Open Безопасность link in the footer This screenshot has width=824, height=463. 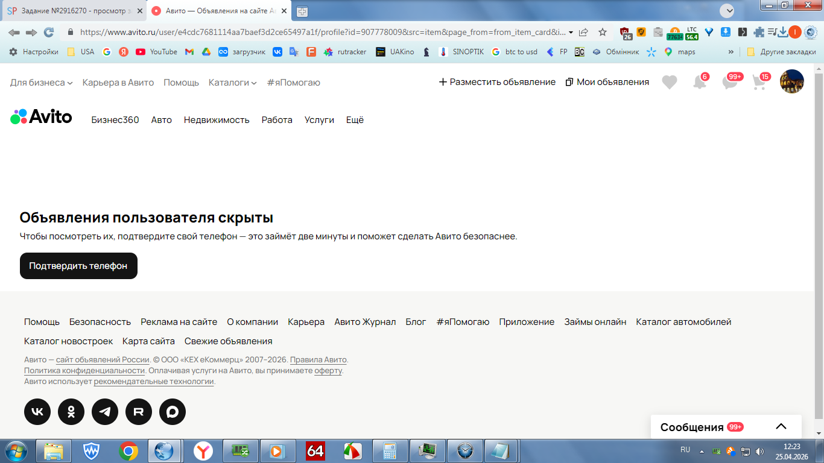tap(100, 322)
